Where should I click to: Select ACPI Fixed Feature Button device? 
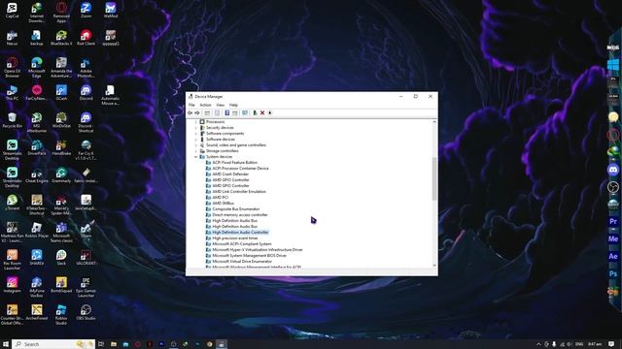[x=234, y=163]
